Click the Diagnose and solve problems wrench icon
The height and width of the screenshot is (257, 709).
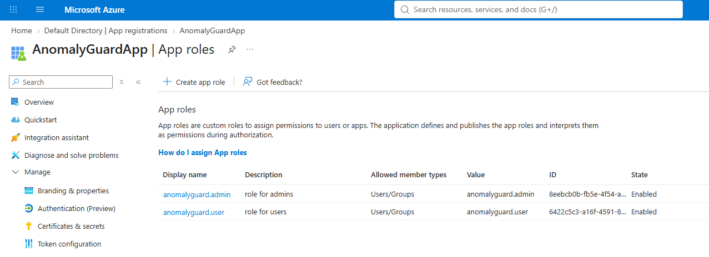[15, 155]
